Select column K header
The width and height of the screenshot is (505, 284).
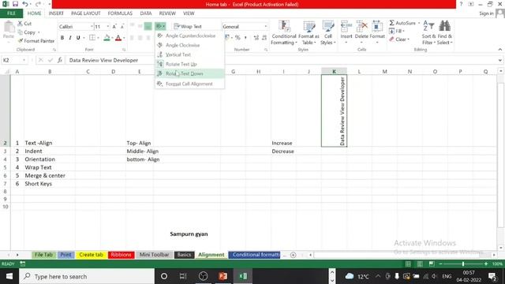pos(334,72)
